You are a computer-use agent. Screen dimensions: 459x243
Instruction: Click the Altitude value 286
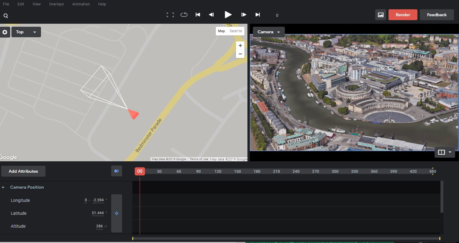pos(99,226)
